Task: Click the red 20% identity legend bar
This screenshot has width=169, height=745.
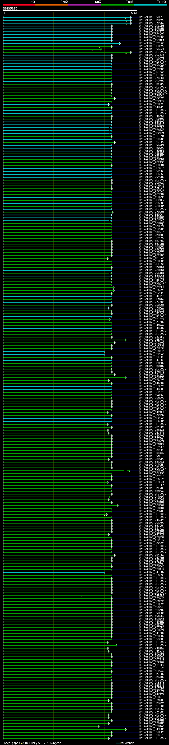Action: 19,5
